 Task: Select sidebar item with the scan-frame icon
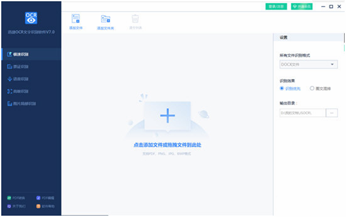(31, 91)
